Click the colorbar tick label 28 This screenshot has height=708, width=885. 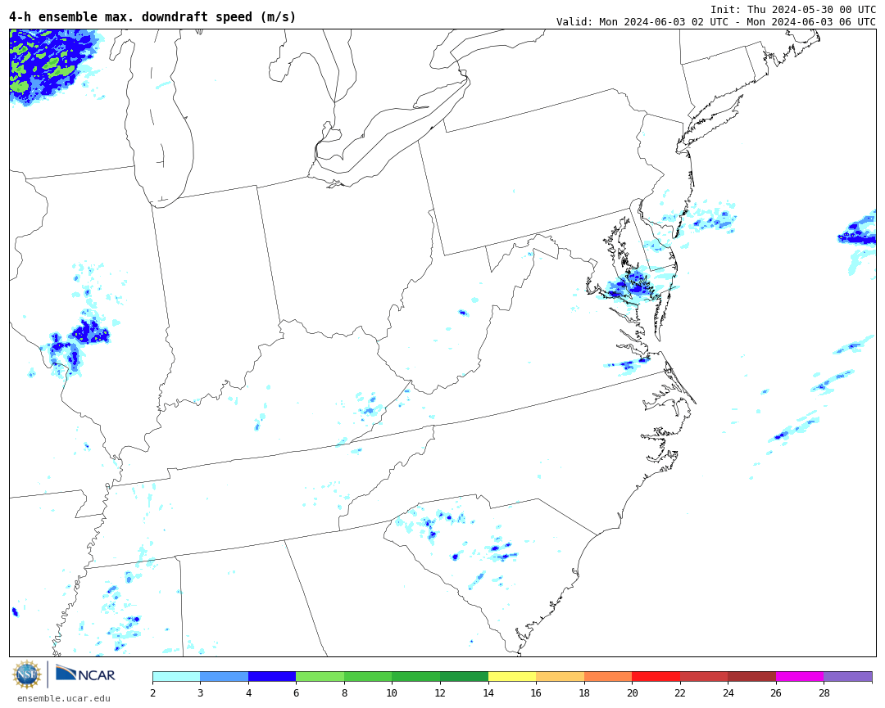click(x=824, y=692)
